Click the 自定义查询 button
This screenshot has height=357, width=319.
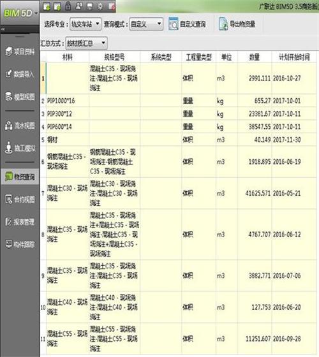click(x=188, y=24)
